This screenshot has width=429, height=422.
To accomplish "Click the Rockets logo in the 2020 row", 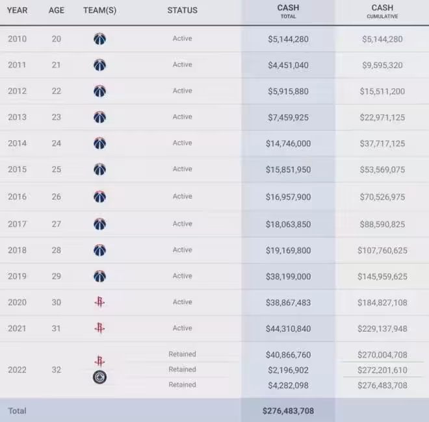I will (99, 302).
